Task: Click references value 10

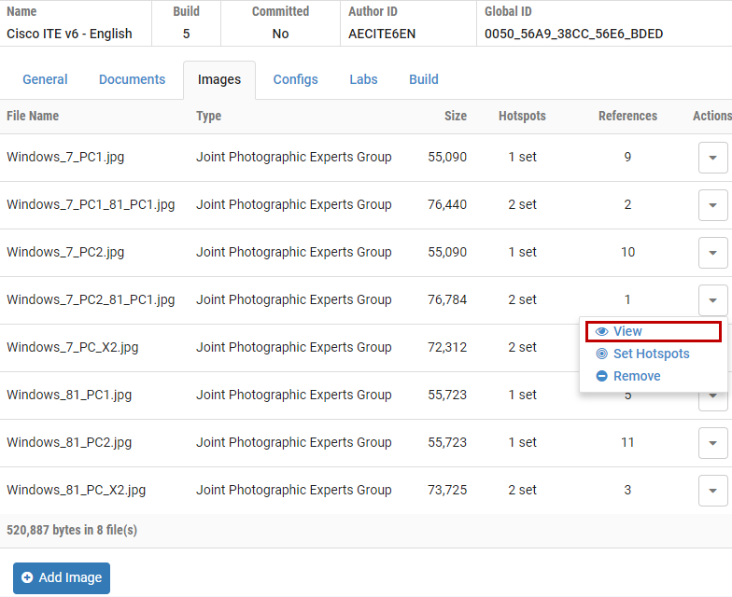Action: 627,252
